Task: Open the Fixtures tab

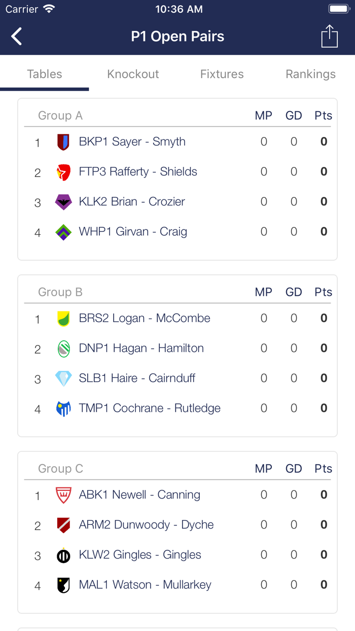Action: 222,74
